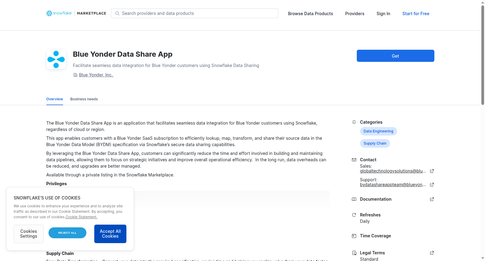This screenshot has height=261, width=485.
Task: Click the Privileges heading
Action: 56,184
